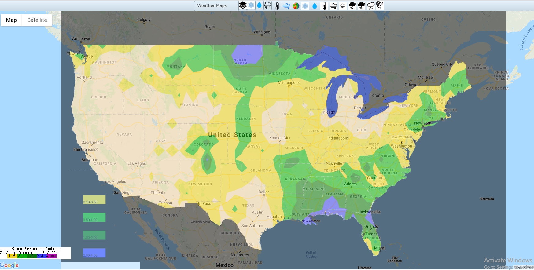The height and width of the screenshot is (270, 534).
Task: Switch to Satellite view
Action: tap(37, 20)
